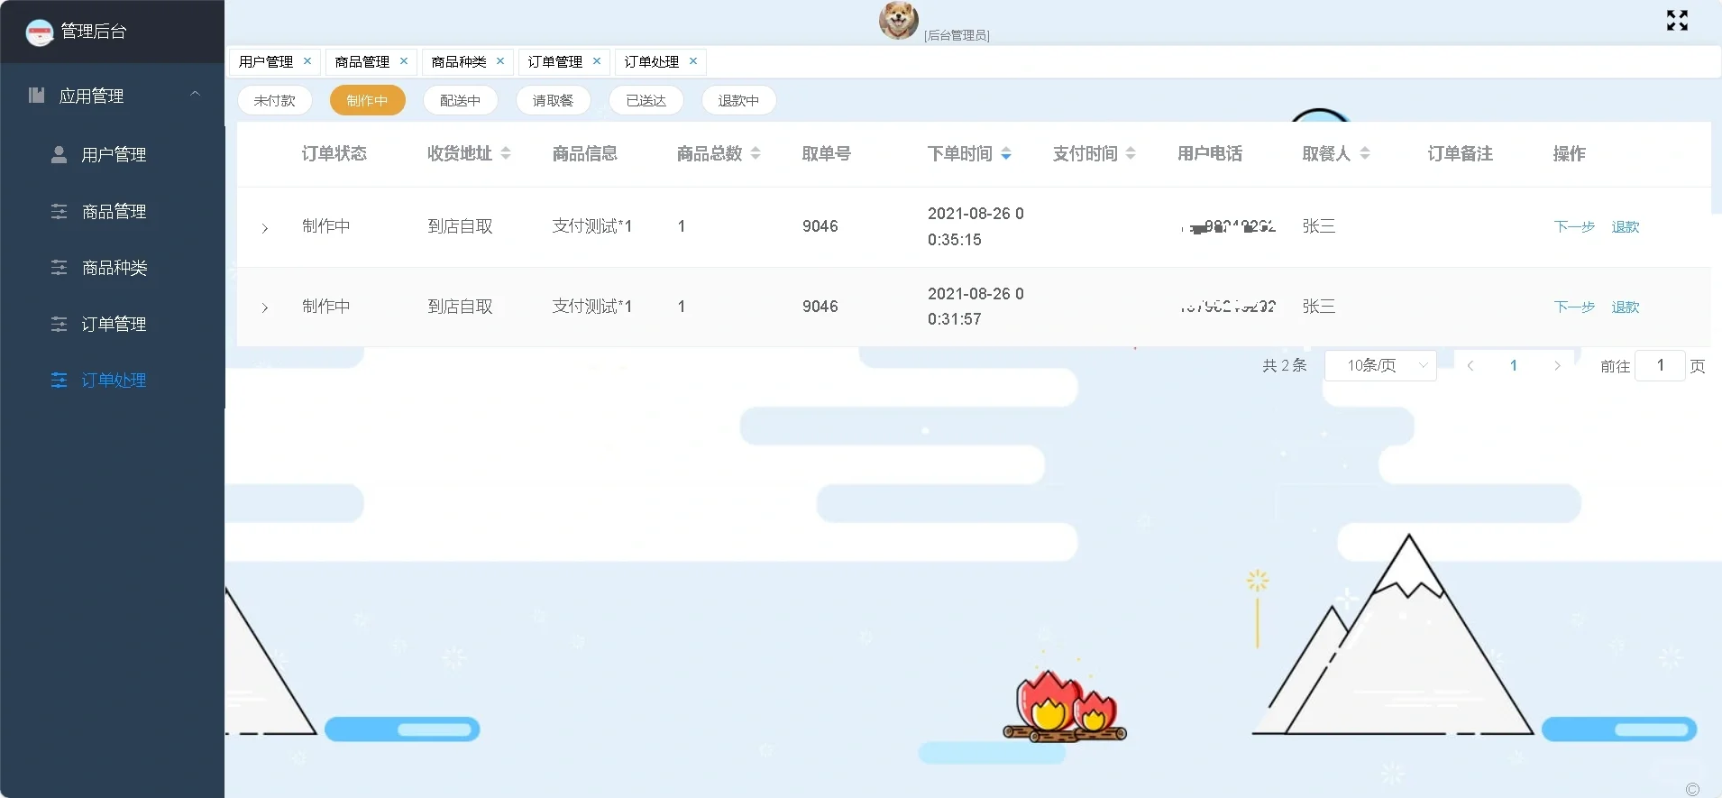Close the 订单处理 tab

pos(693,61)
